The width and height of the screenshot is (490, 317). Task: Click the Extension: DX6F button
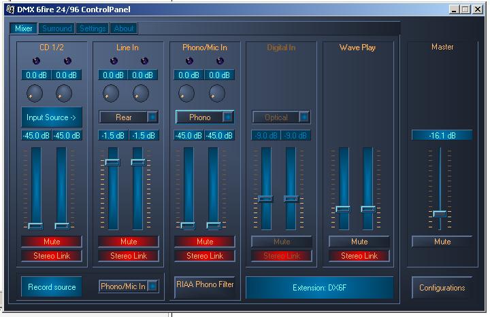click(x=319, y=287)
